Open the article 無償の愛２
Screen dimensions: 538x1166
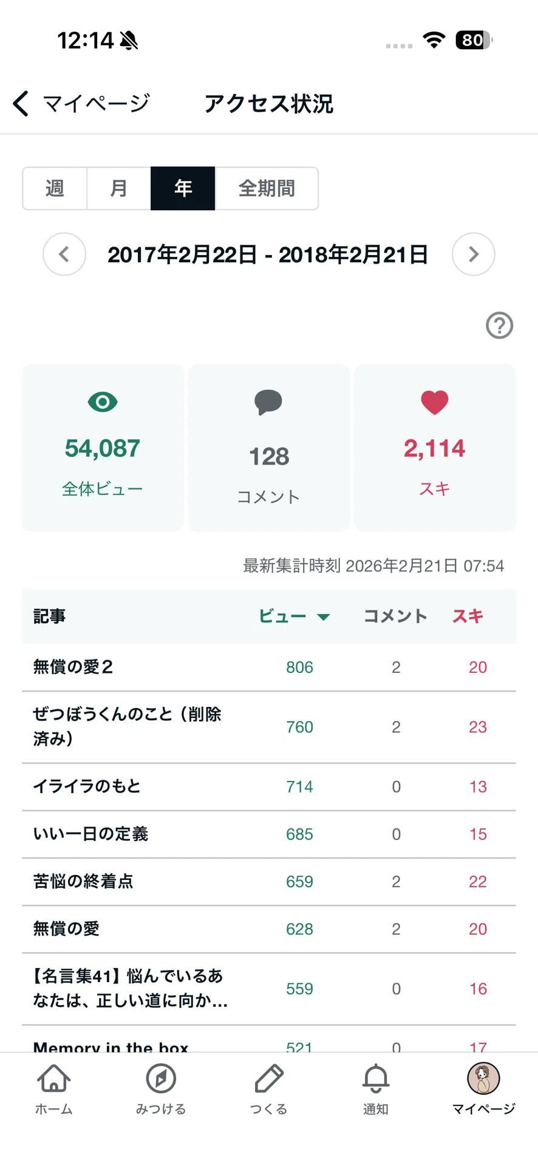(269, 667)
